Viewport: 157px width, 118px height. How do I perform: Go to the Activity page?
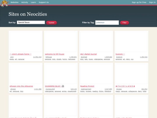[x=25, y=2]
